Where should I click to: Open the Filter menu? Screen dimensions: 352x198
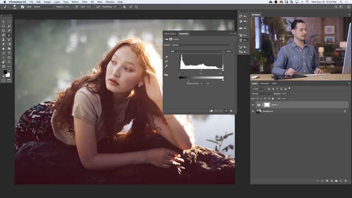click(x=84, y=2)
